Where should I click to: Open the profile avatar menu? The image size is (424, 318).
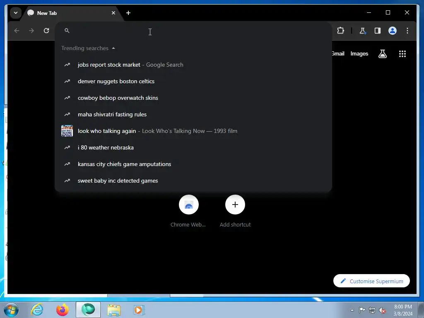[393, 31]
